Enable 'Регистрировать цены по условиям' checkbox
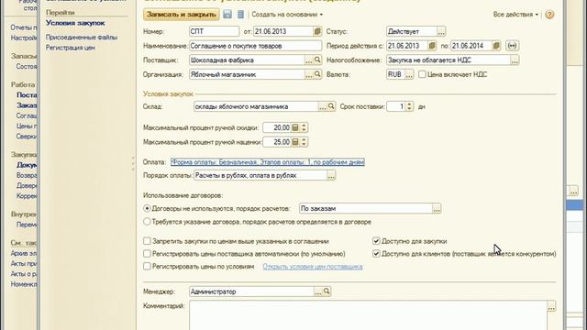 (147, 266)
